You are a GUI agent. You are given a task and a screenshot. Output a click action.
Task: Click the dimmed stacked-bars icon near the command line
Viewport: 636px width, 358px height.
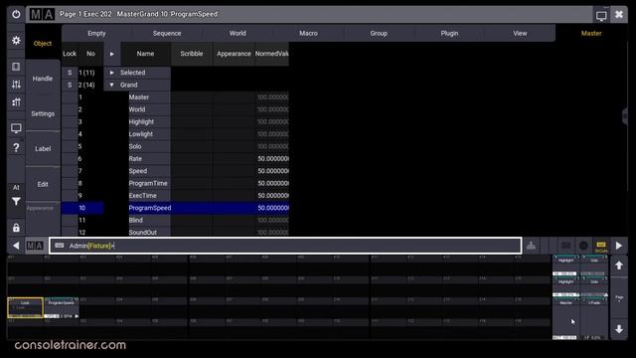click(x=565, y=246)
